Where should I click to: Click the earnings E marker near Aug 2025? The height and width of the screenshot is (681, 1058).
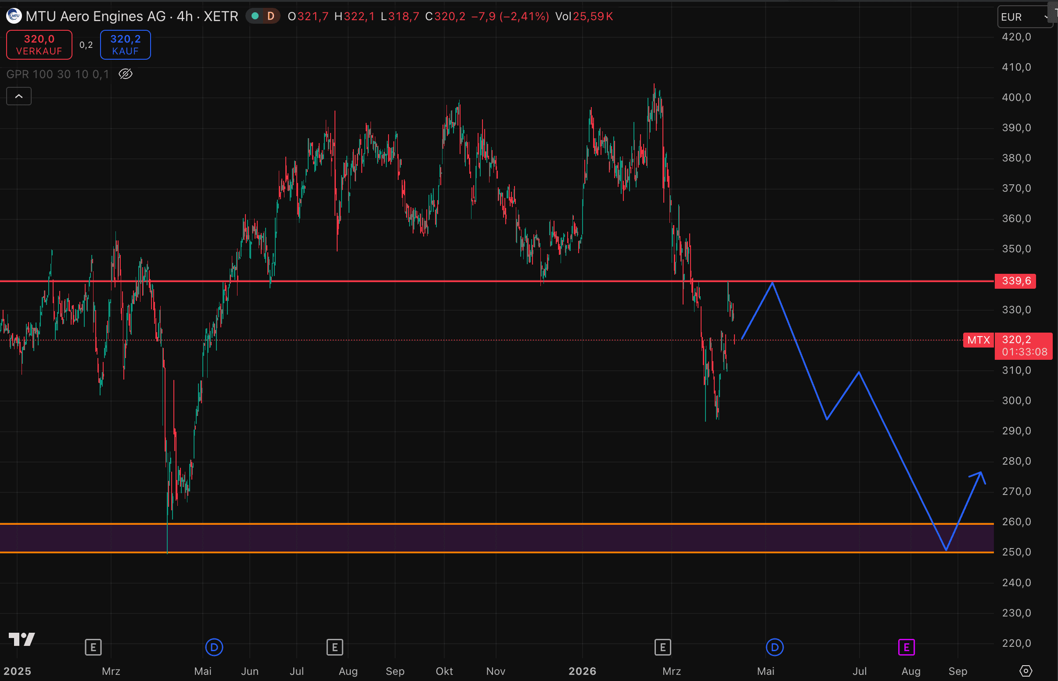(x=335, y=647)
